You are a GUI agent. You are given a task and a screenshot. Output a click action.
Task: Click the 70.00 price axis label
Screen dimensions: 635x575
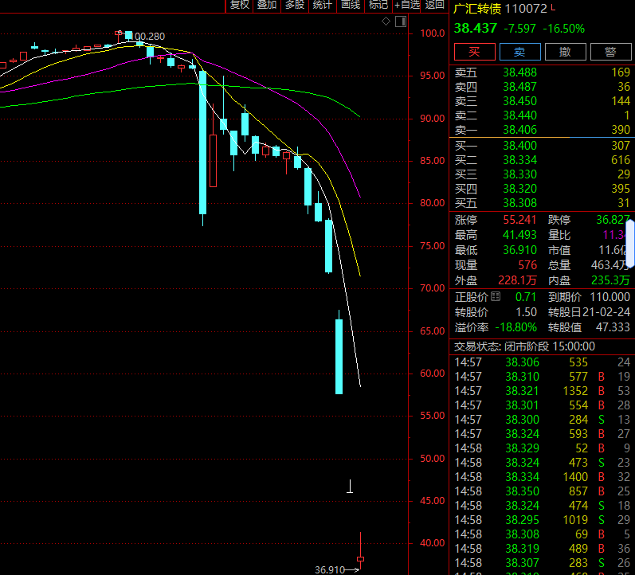coord(432,288)
